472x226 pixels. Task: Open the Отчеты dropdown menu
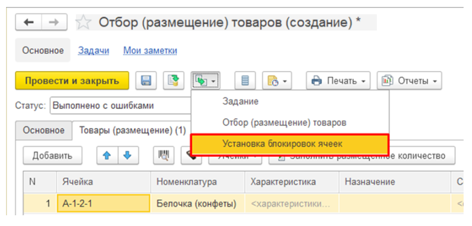(x=409, y=80)
